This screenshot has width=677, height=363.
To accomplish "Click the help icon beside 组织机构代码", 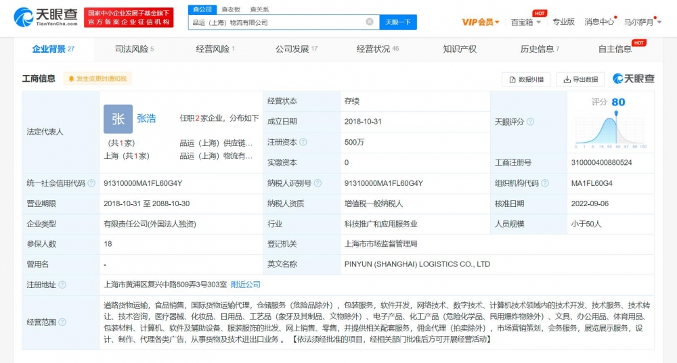I will 545,183.
